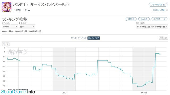Viewport: 170px width, 95px height.
Task: Open the iPhone device dropdown
Action: (10, 27)
